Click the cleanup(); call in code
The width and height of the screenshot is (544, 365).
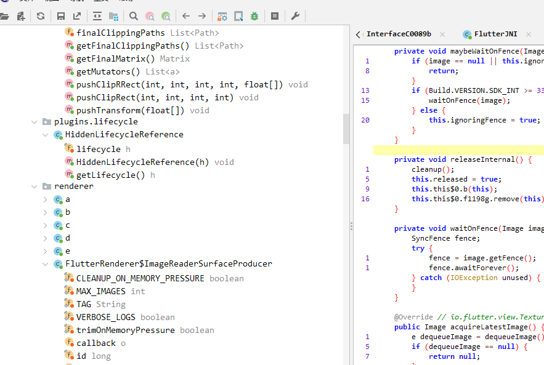pyautogui.click(x=432, y=169)
